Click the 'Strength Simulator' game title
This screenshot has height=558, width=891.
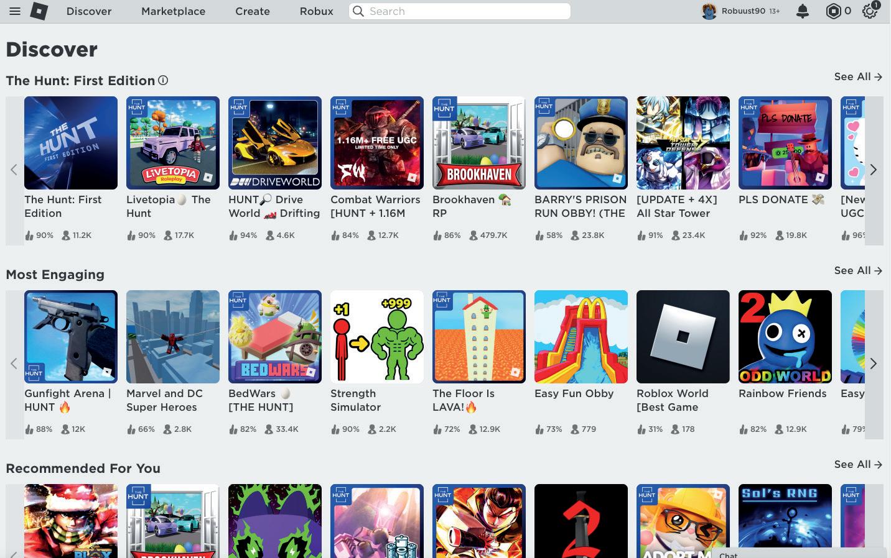click(355, 400)
